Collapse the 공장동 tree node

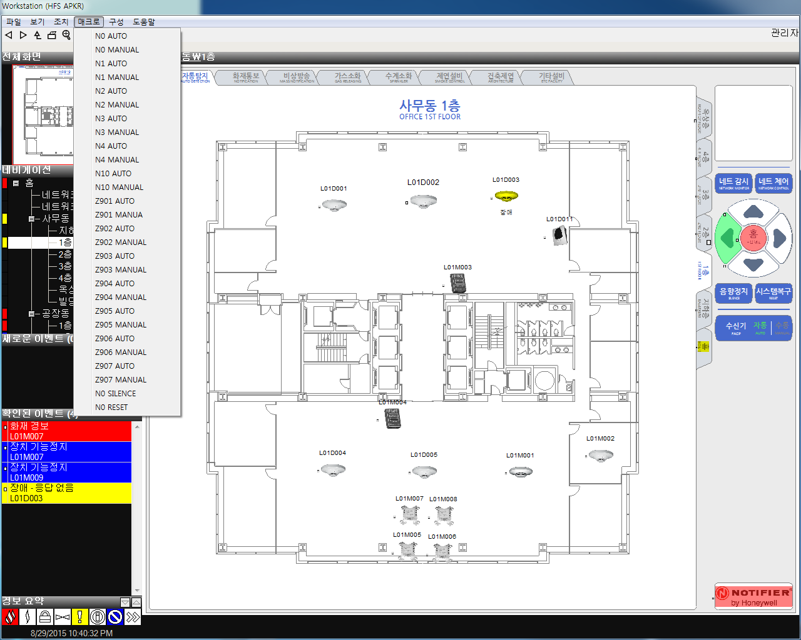click(31, 314)
